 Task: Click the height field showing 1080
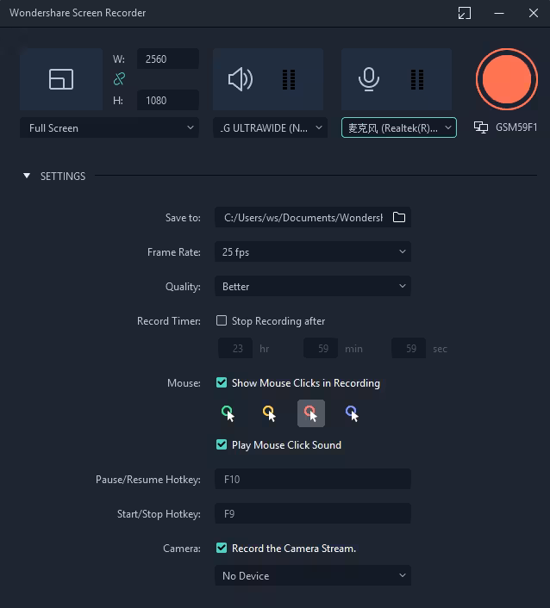tap(168, 100)
